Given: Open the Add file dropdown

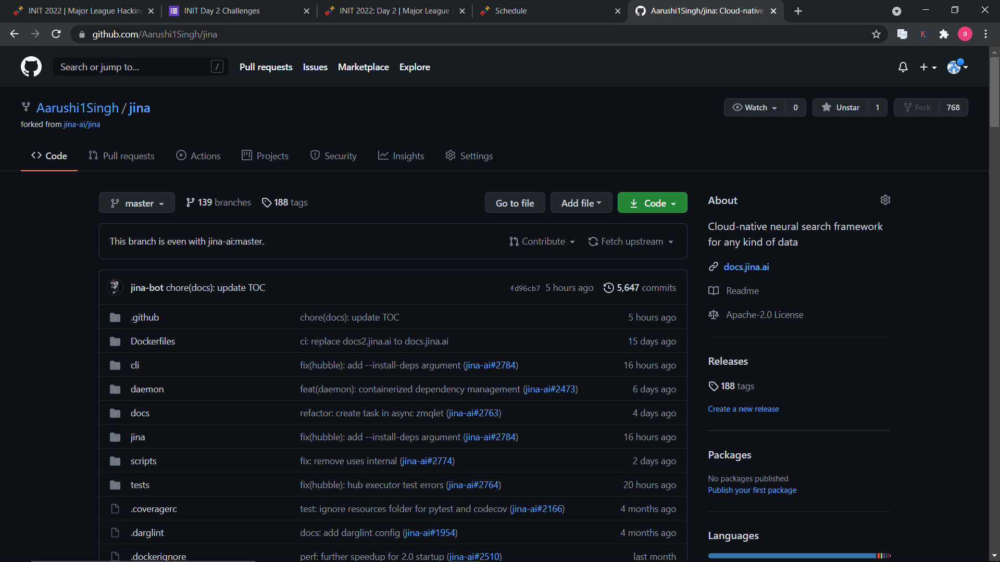Looking at the screenshot, I should click(x=581, y=203).
